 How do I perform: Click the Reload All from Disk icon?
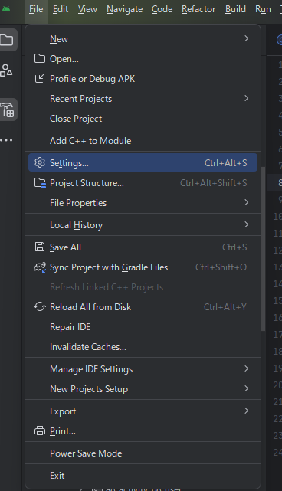pos(40,306)
